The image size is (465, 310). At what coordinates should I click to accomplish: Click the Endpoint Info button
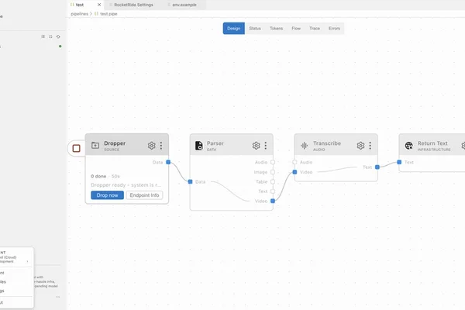144,195
